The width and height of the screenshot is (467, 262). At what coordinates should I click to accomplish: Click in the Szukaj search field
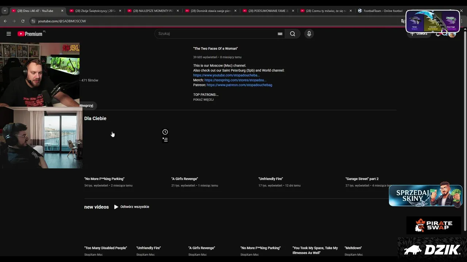[215, 34]
